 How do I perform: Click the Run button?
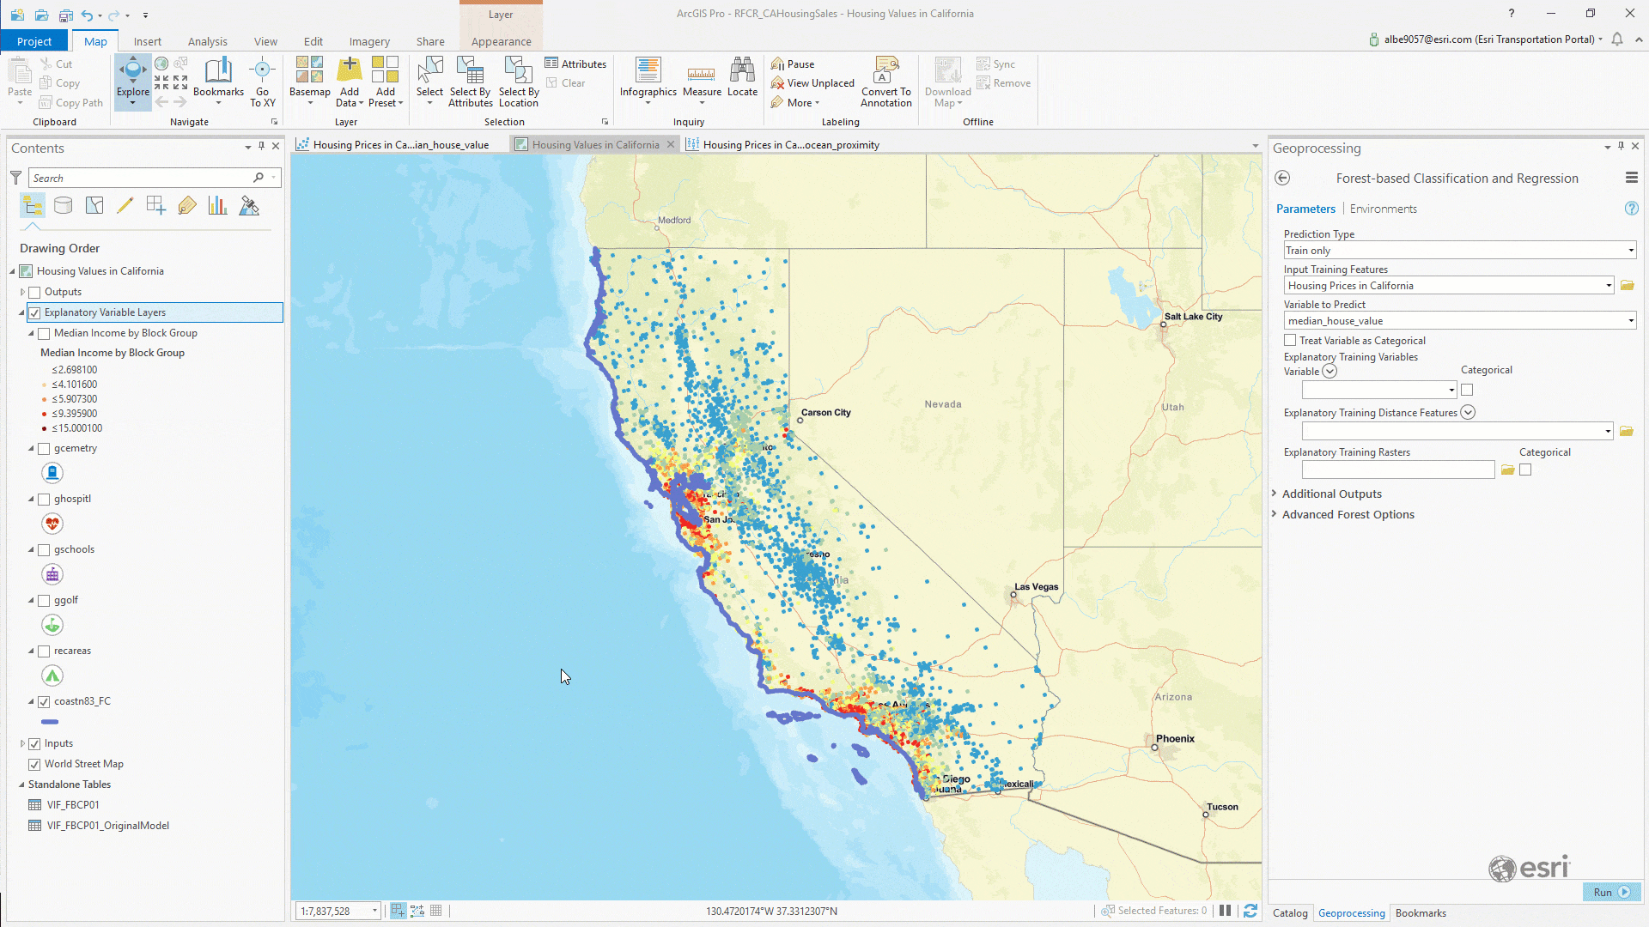(x=1610, y=892)
